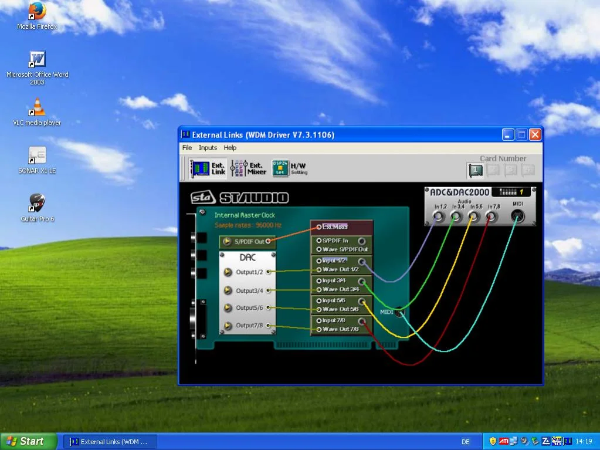Select card number 1 icon

475,171
